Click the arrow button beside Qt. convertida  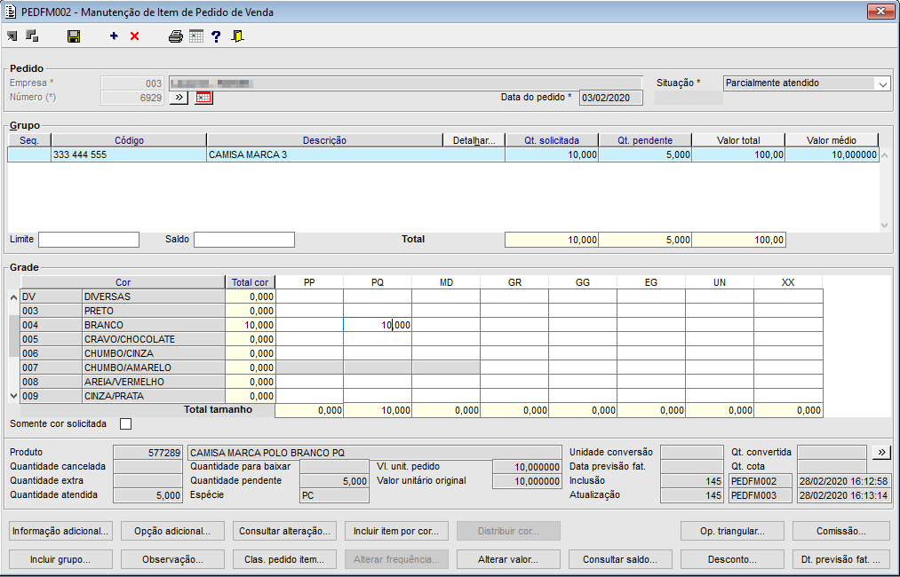880,452
